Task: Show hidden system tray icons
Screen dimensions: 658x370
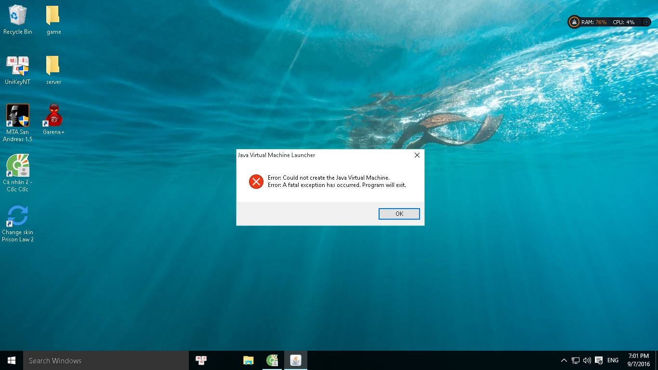Action: (564, 360)
